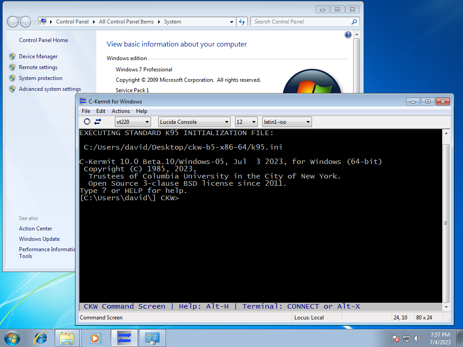463x347 pixels.
Task: Click the Windows 7 Professional edition text
Action: tap(144, 69)
